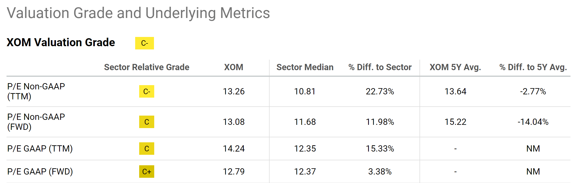Click the P/E Non-GAAP (FWD) C grade badge
Viewport: 573px width, 183px height.
pyautogui.click(x=147, y=122)
